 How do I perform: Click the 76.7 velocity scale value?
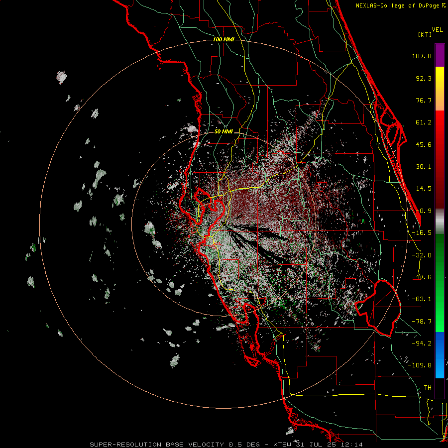pyautogui.click(x=424, y=100)
